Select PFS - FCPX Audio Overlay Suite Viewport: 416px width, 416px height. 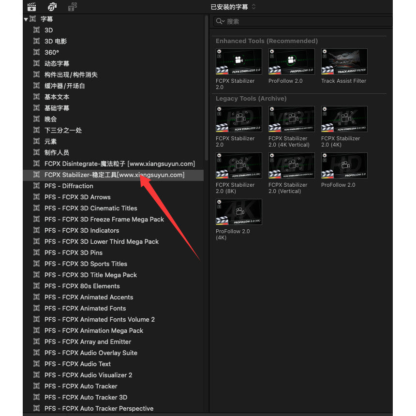coord(113,354)
